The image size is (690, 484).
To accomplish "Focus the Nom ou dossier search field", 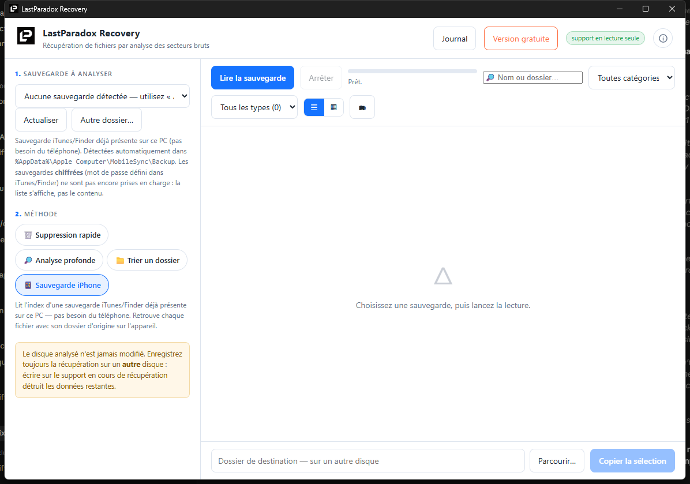I will pyautogui.click(x=532, y=77).
